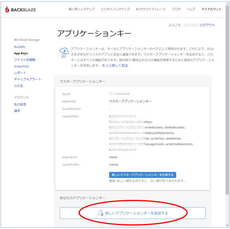Click the namePrefix value (none)
Viewport: 230px width, 229px height.
[113, 165]
